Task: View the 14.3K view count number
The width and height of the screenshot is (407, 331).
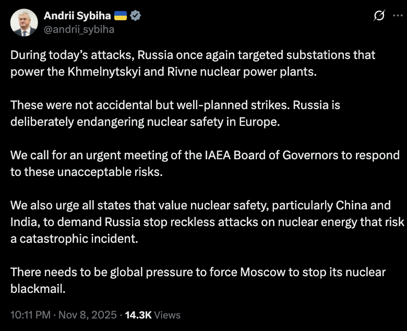Action: (x=138, y=315)
